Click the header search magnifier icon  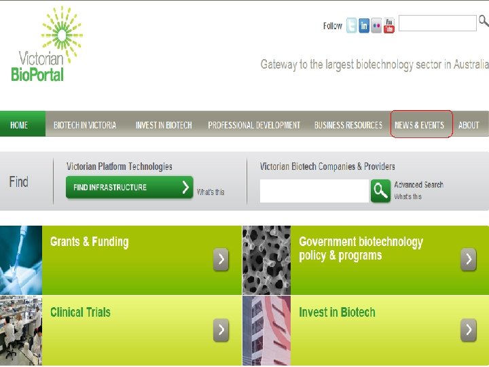coord(484,21)
